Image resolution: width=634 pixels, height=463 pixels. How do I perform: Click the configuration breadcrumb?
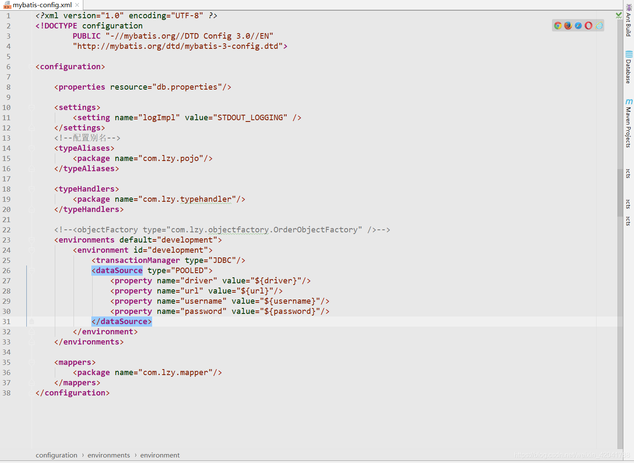coord(57,455)
